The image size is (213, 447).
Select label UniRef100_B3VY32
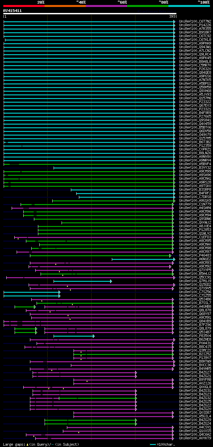pyautogui.click(x=195, y=168)
